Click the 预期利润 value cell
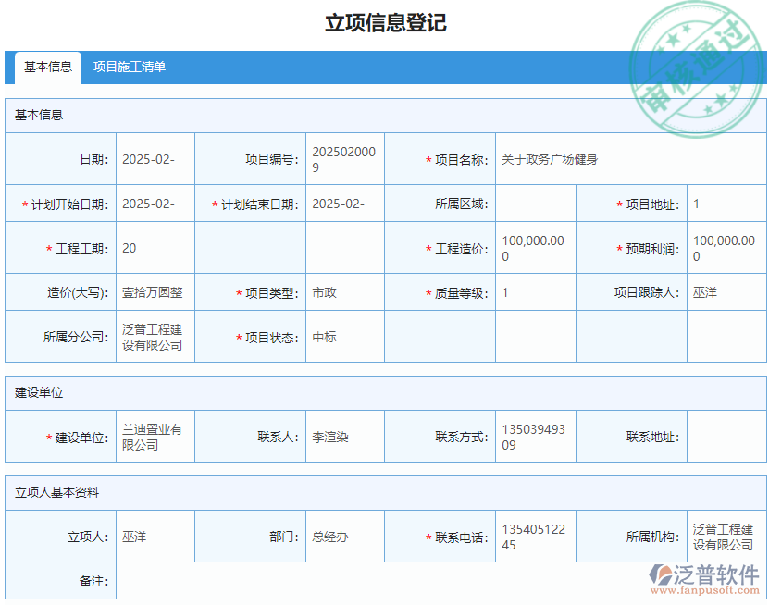Image resolution: width=769 pixels, height=605 pixels. (x=726, y=247)
